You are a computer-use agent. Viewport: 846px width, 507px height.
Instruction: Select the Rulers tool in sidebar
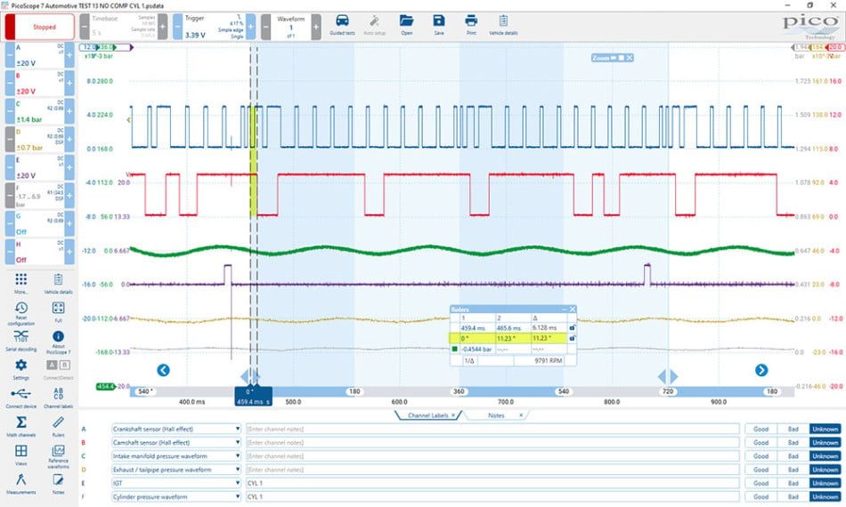pos(58,426)
